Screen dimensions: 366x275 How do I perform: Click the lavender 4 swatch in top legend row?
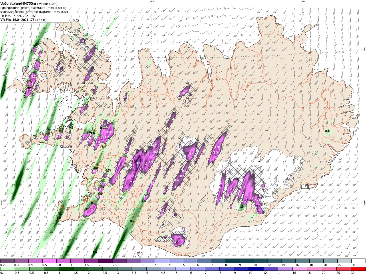click(x=162, y=261)
